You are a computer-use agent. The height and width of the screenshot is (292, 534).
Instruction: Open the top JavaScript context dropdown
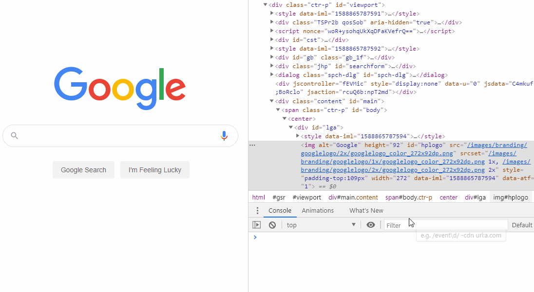(321, 225)
